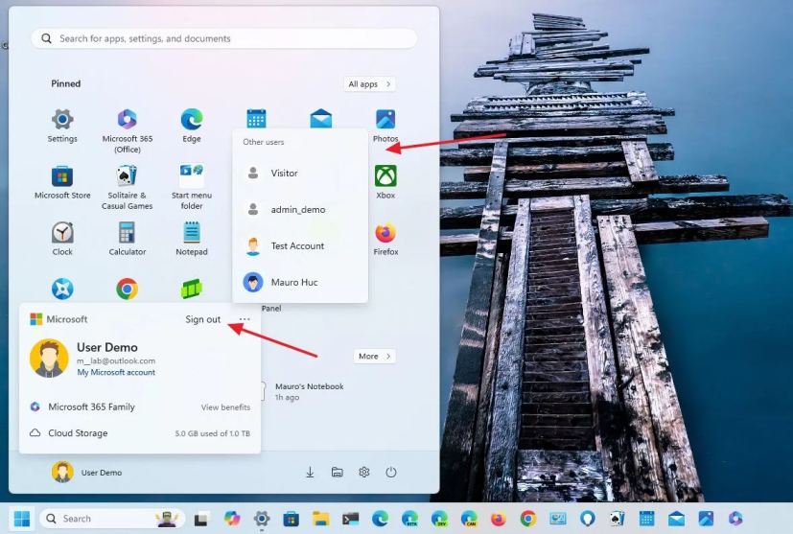Image resolution: width=793 pixels, height=534 pixels.
Task: Open Microsoft 365 Family row
Action: click(x=140, y=406)
